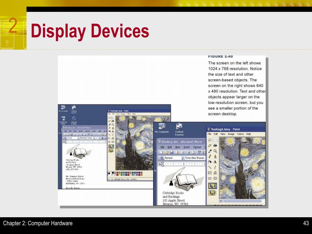Click tab selector at ruler's left, 640x480 Word
The width and height of the screenshot is (312, 234).
160,164
